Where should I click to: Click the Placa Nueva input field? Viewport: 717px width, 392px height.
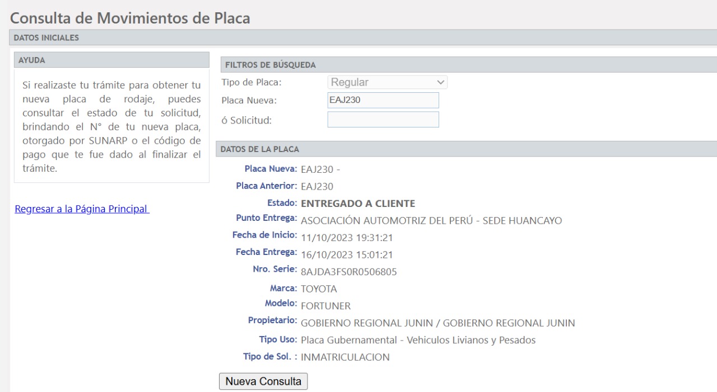click(383, 101)
